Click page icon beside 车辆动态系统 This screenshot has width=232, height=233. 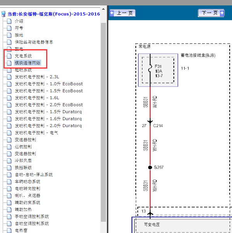pyautogui.click(x=9, y=182)
